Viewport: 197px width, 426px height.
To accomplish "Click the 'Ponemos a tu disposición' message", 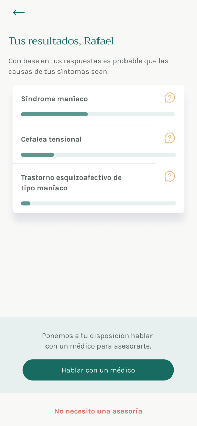I will point(98,341).
